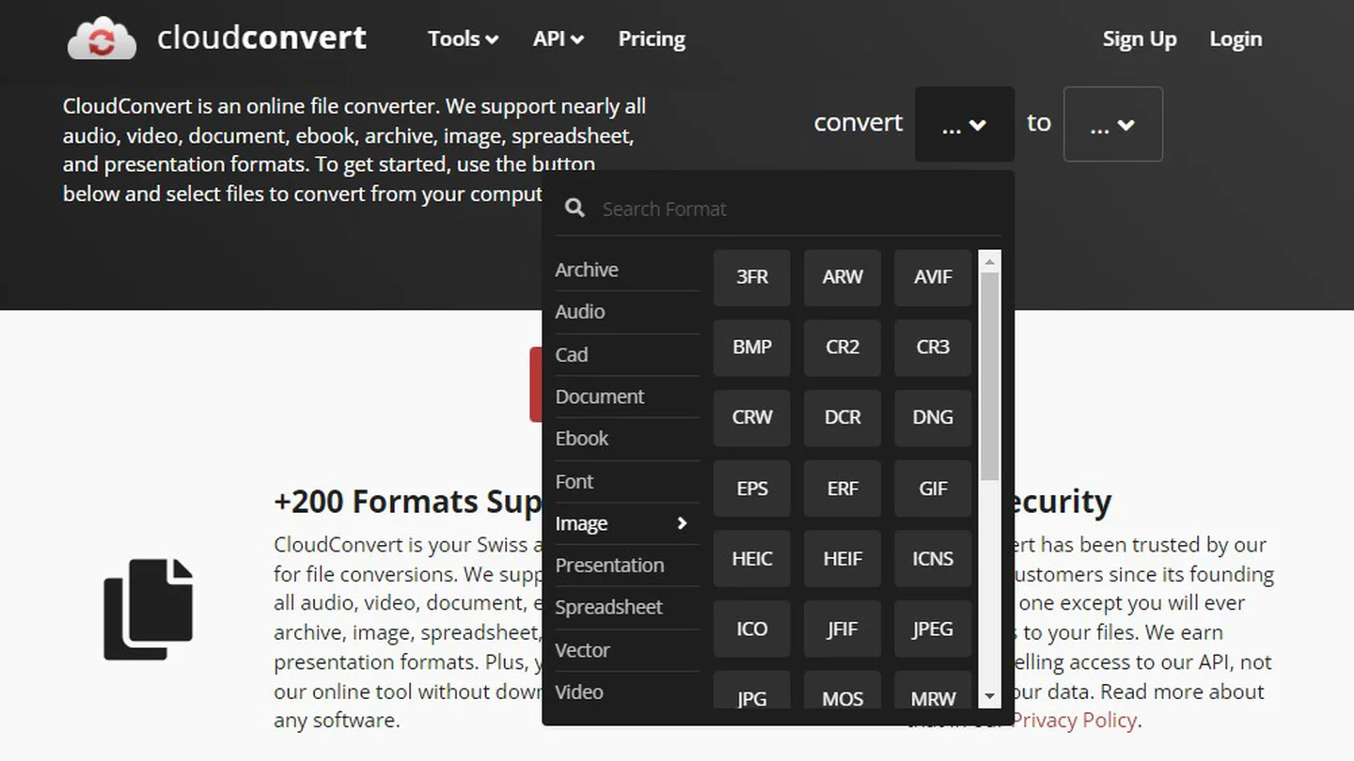Choose the ICO format

pyautogui.click(x=752, y=629)
